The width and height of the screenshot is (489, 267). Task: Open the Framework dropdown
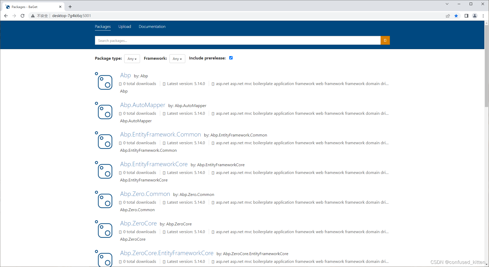(x=177, y=59)
